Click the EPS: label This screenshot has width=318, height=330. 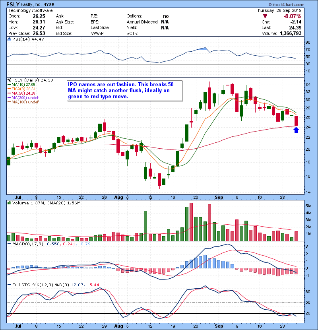pyautogui.click(x=95, y=22)
